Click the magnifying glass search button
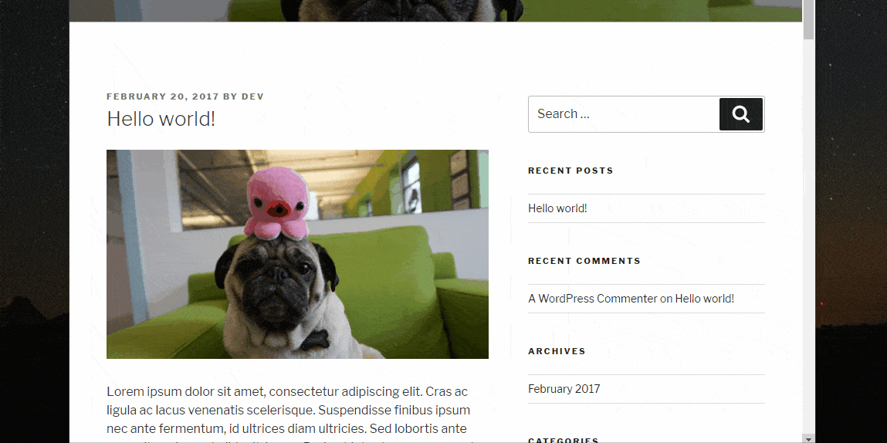Screen dimensions: 887x443 740,114
